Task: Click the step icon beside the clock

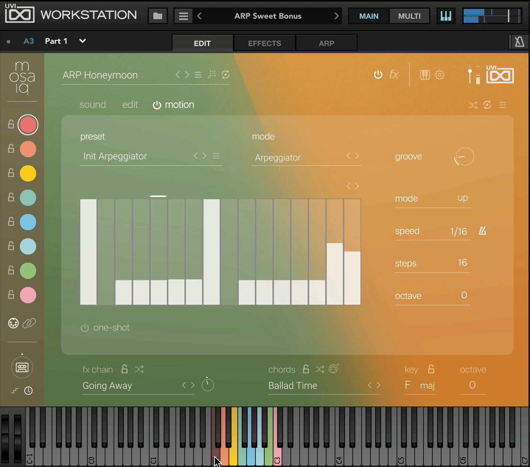Action: pyautogui.click(x=15, y=391)
